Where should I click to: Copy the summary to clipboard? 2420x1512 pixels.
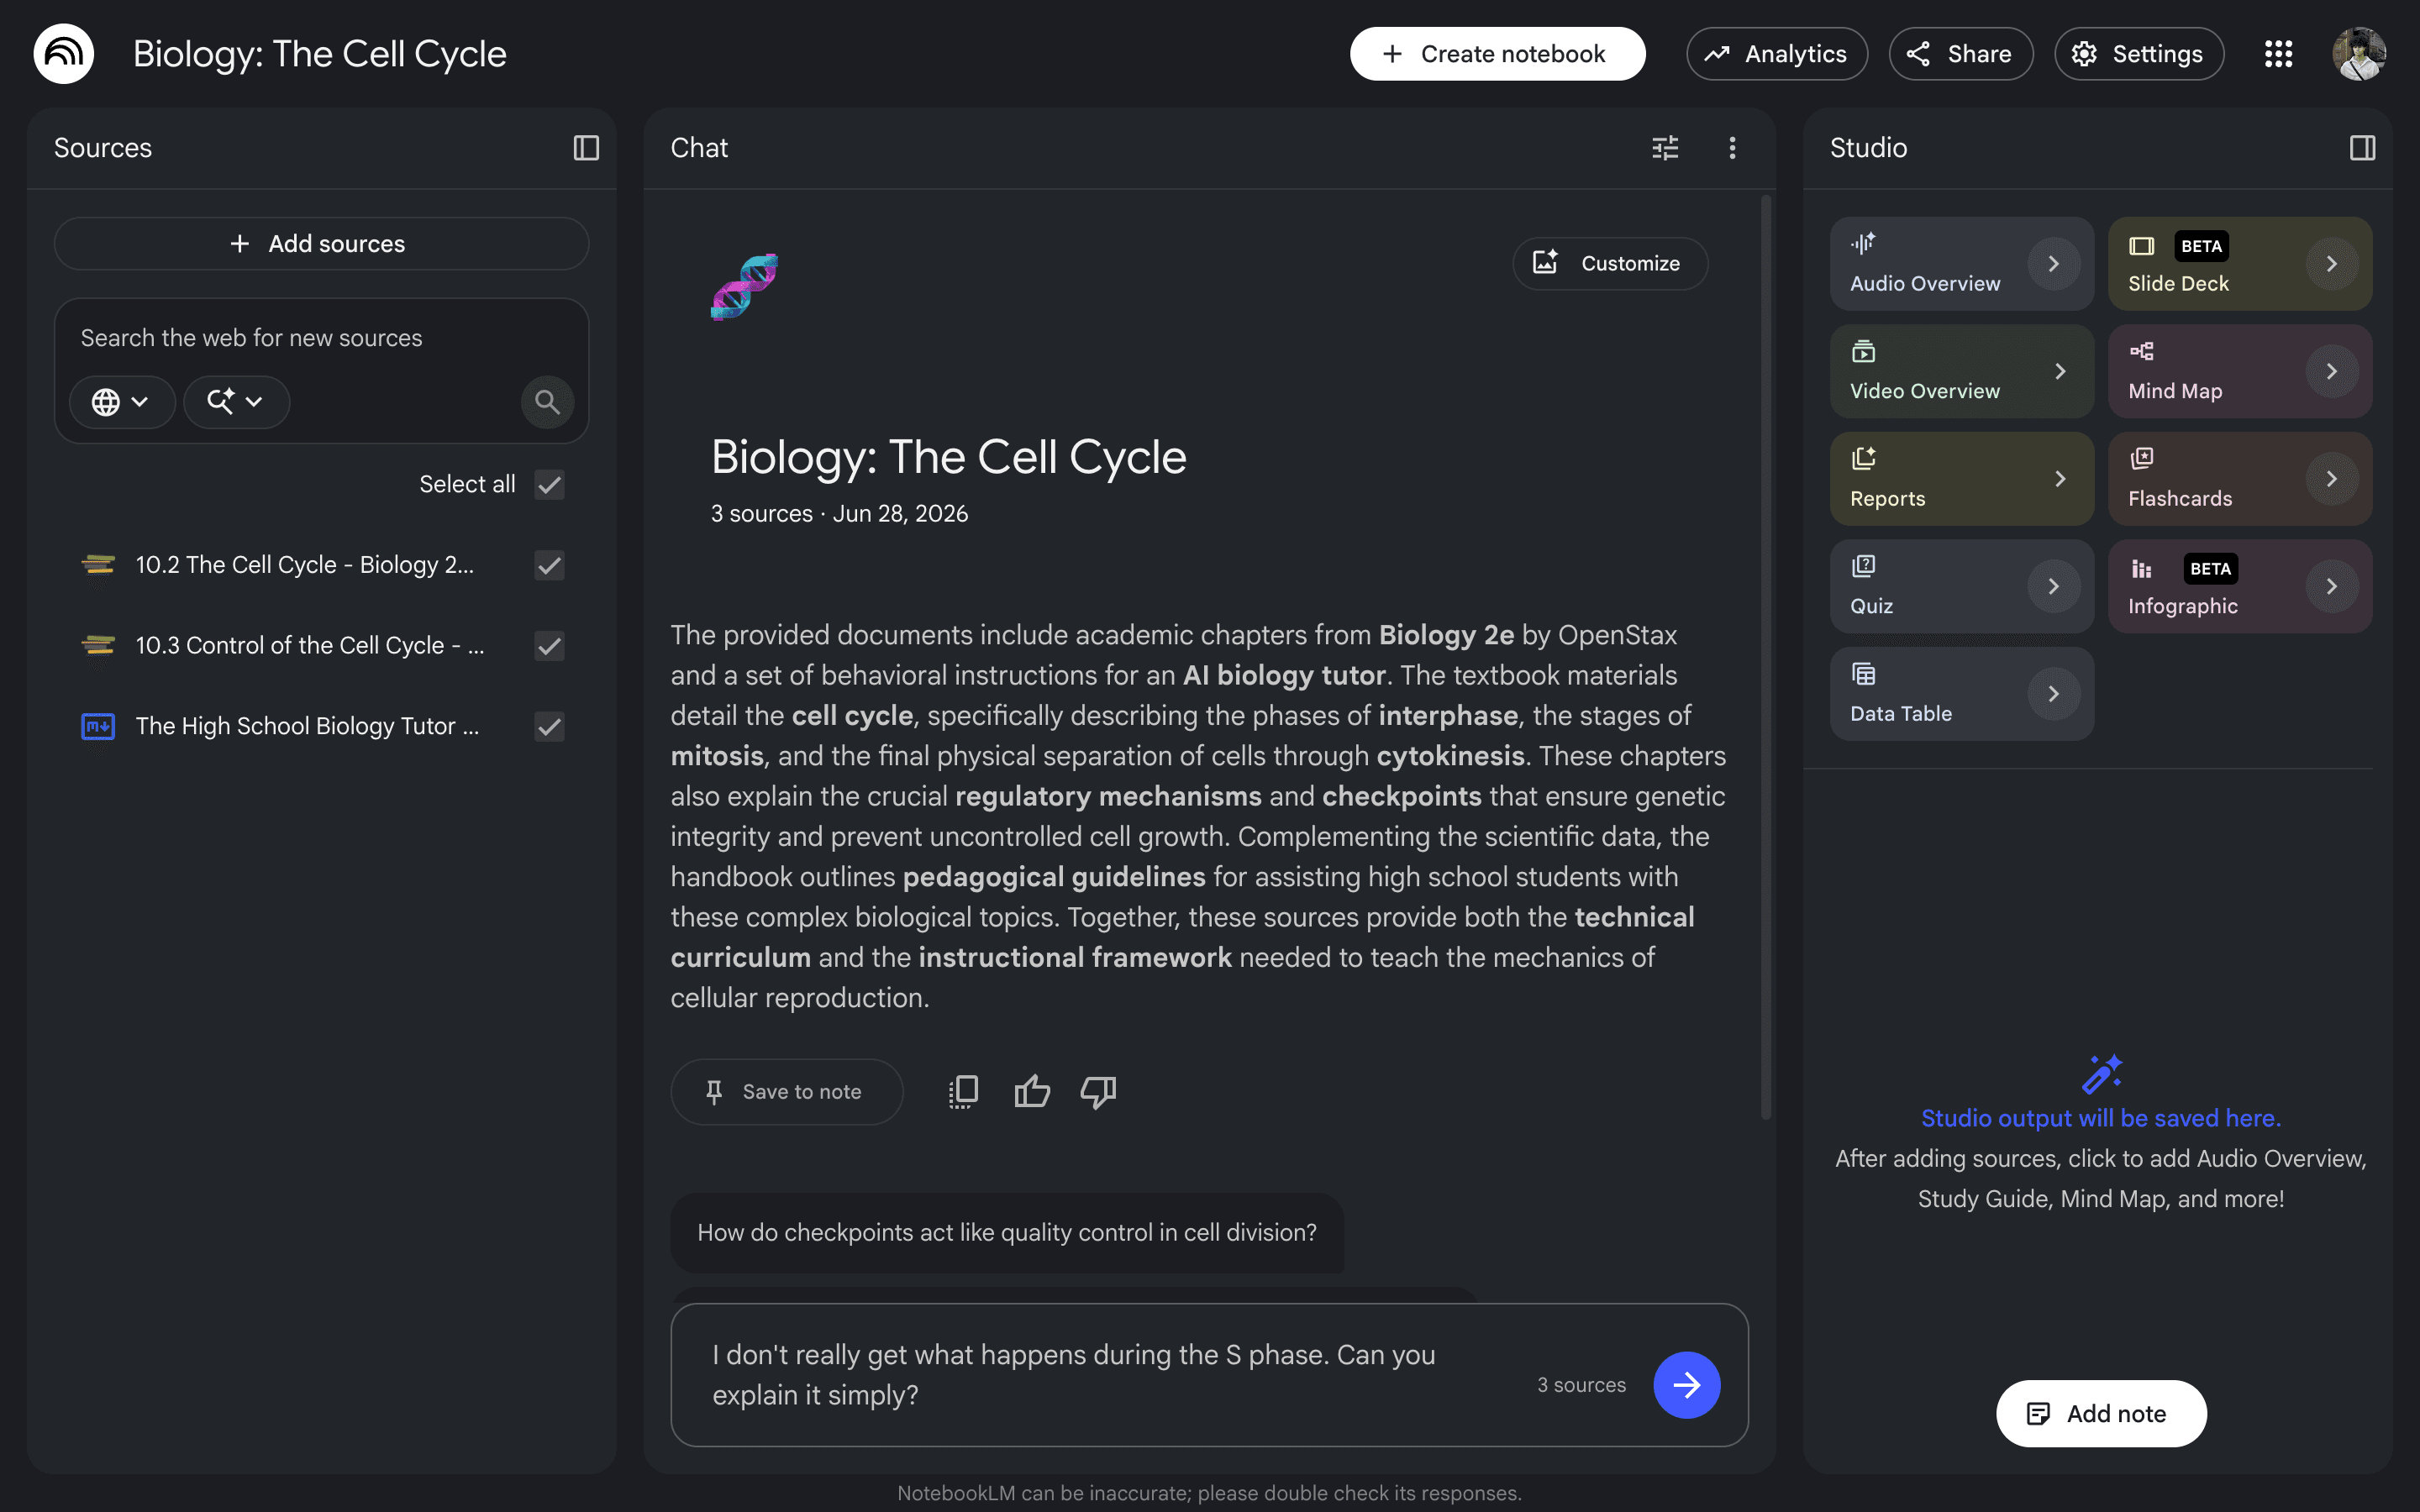point(963,1091)
